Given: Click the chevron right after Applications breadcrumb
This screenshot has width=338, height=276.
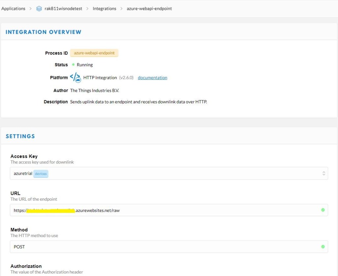Looking at the screenshot, I should [x=30, y=9].
